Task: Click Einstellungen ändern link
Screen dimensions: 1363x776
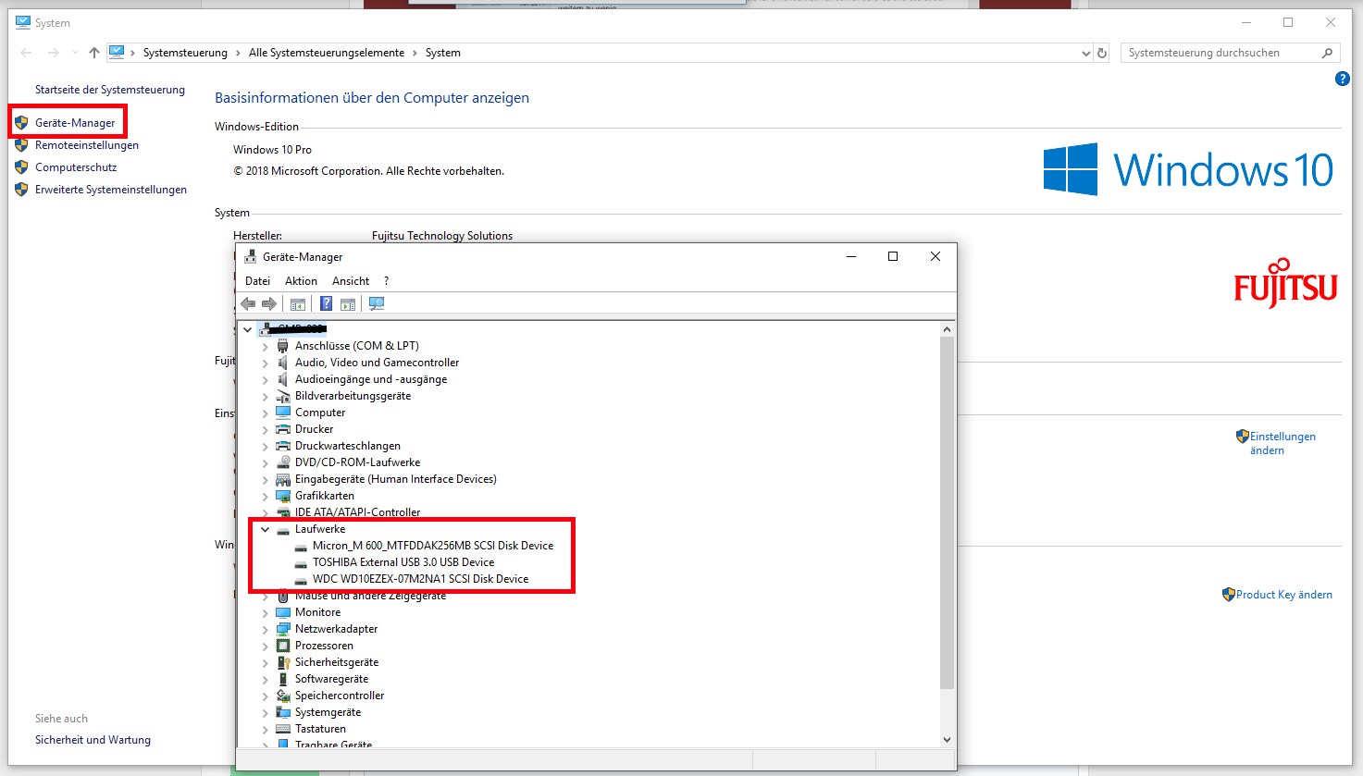Action: [1282, 443]
